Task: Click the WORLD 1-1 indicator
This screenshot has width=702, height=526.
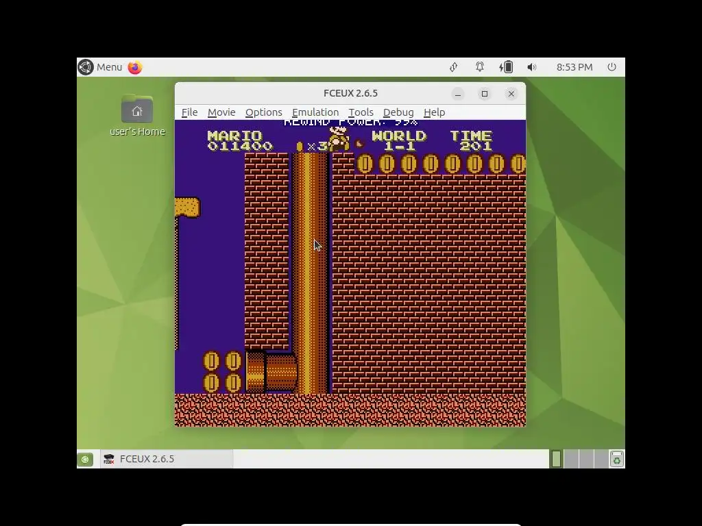Action: [x=399, y=140]
